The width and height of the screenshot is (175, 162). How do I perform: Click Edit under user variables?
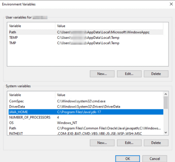[129, 74]
